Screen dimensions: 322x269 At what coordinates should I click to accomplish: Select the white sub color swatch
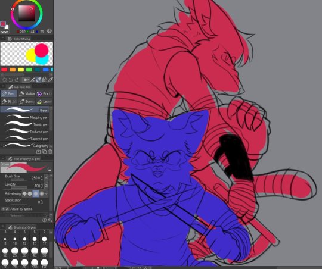pyautogui.click(x=7, y=27)
